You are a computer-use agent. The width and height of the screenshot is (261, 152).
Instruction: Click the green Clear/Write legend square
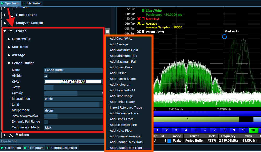coord(143,11)
